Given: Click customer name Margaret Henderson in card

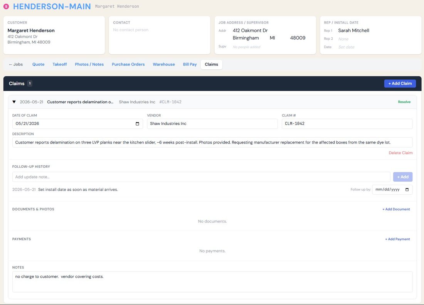Looking at the screenshot, I should (31, 30).
